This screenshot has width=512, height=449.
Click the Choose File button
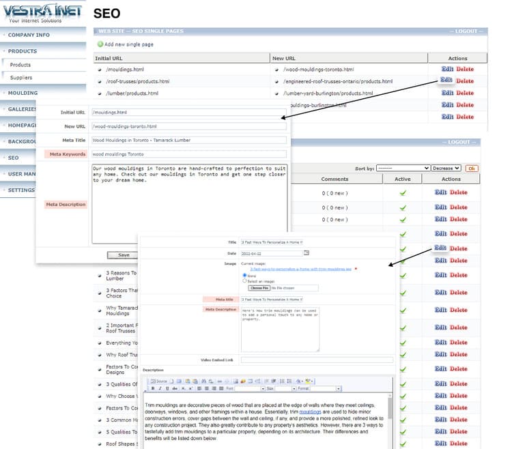pos(259,288)
